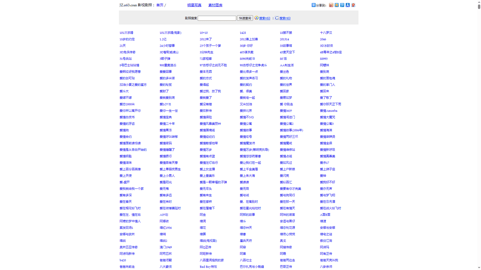Open 阿Q正传 link
The height and width of the screenshot is (270, 481).
pyautogui.click(x=205, y=247)
